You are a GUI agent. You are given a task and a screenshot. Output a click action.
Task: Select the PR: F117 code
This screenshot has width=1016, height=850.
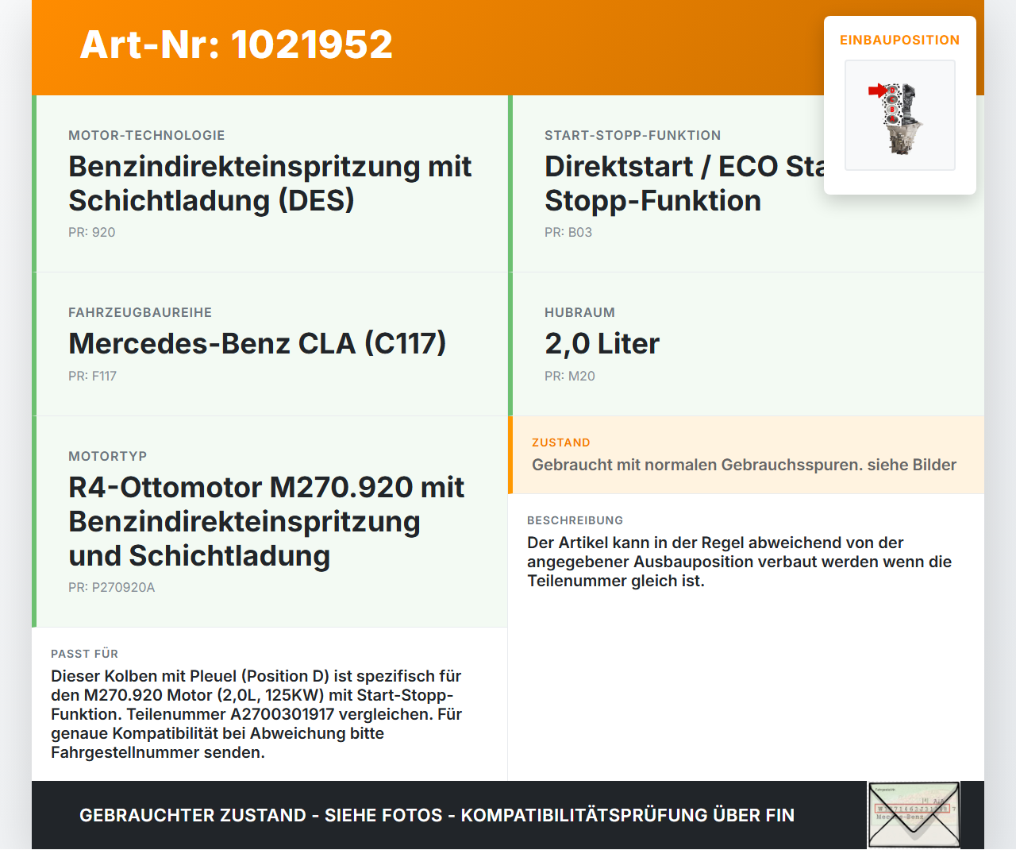tap(93, 376)
